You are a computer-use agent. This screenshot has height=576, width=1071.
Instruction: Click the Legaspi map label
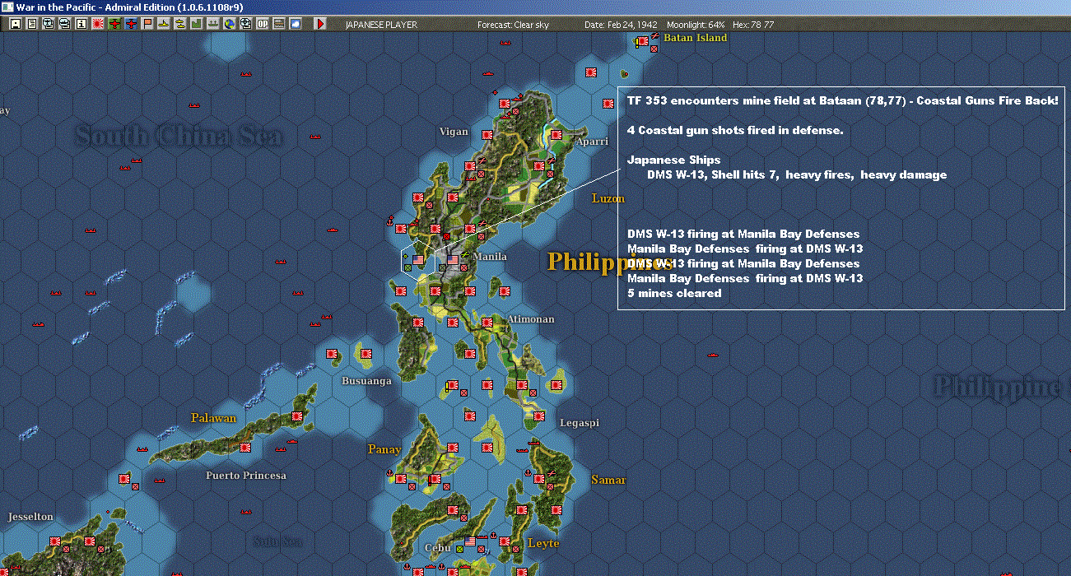coord(580,423)
